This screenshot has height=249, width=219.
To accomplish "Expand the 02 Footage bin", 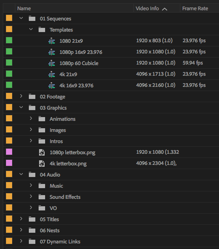I will pos(21,96).
